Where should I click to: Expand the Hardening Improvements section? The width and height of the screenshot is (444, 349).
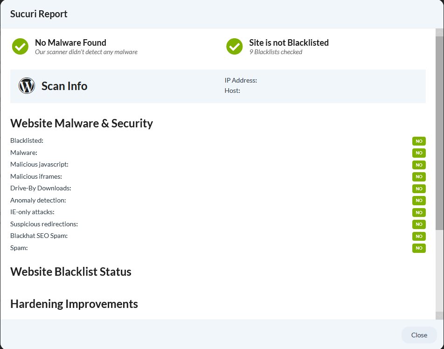tap(74, 304)
